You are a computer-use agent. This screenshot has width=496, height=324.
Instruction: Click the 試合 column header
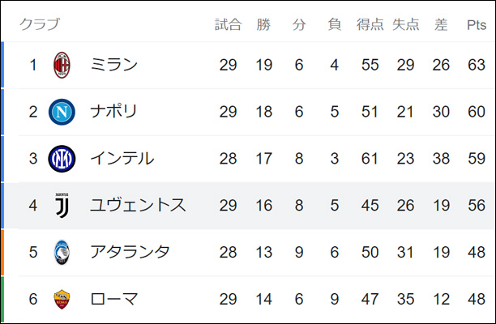coord(228,24)
